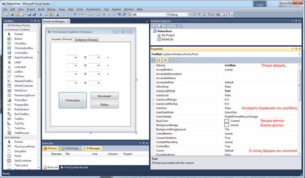Toggle auto-hide pin on Properties panel
The image size is (305, 178).
pyautogui.click(x=296, y=49)
